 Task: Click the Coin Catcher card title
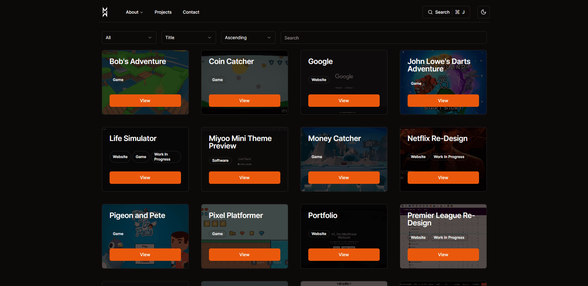pyautogui.click(x=231, y=61)
